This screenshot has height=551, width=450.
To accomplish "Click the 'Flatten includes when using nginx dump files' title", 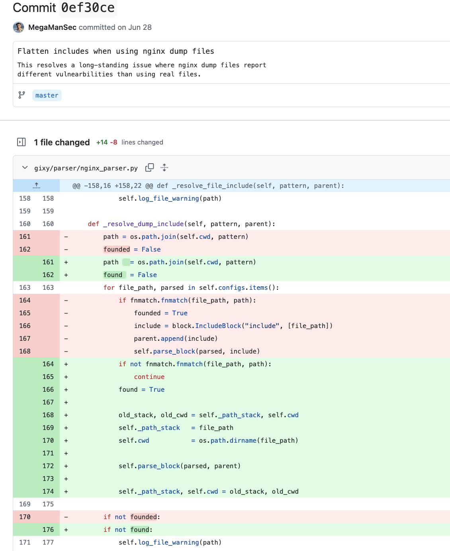I will (x=116, y=51).
